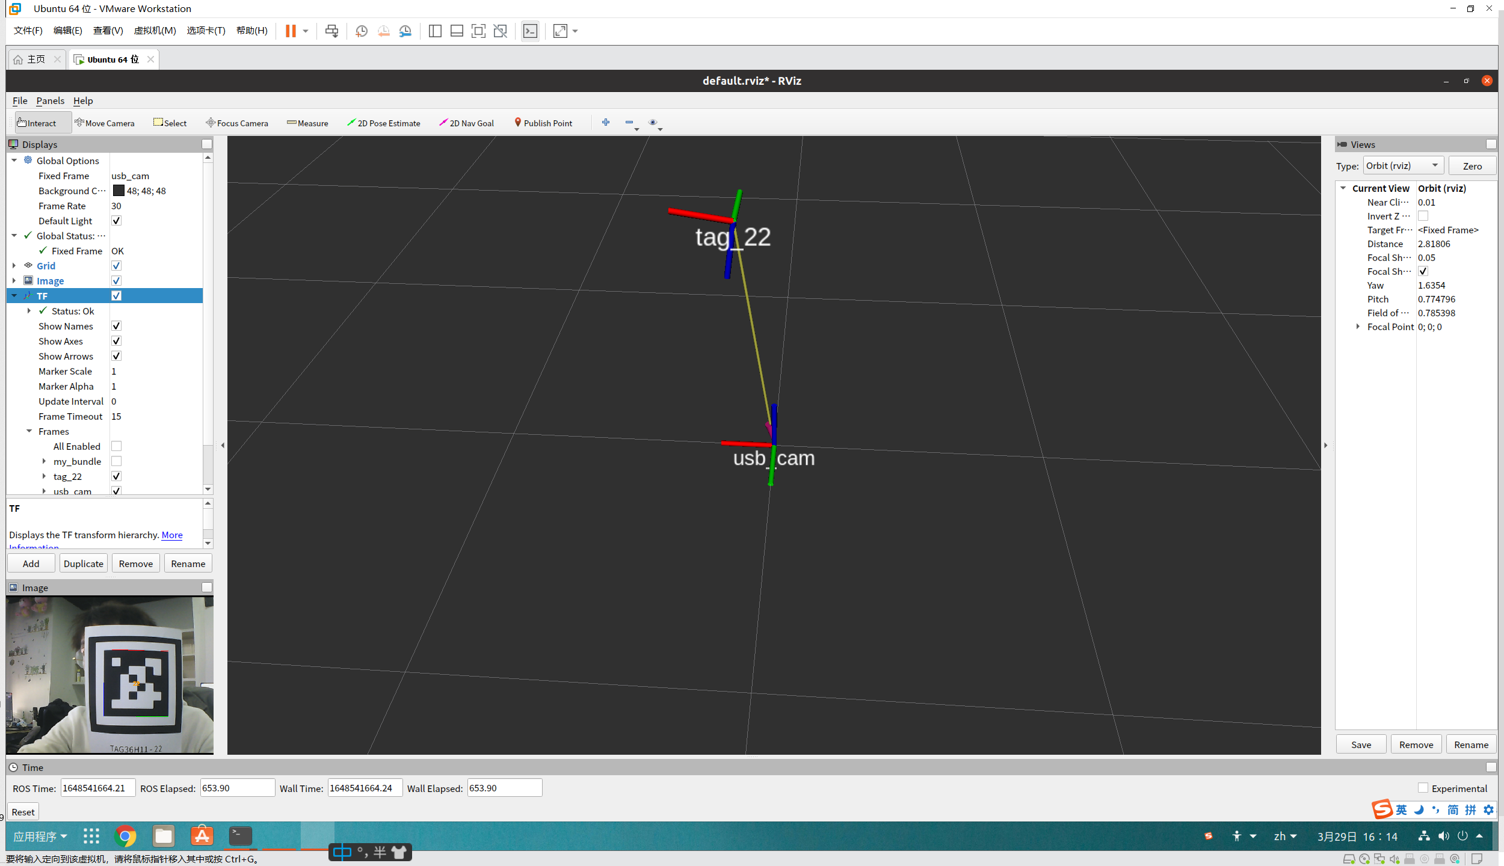1504x866 pixels.
Task: Open the File menu in RViz
Action: 20,100
